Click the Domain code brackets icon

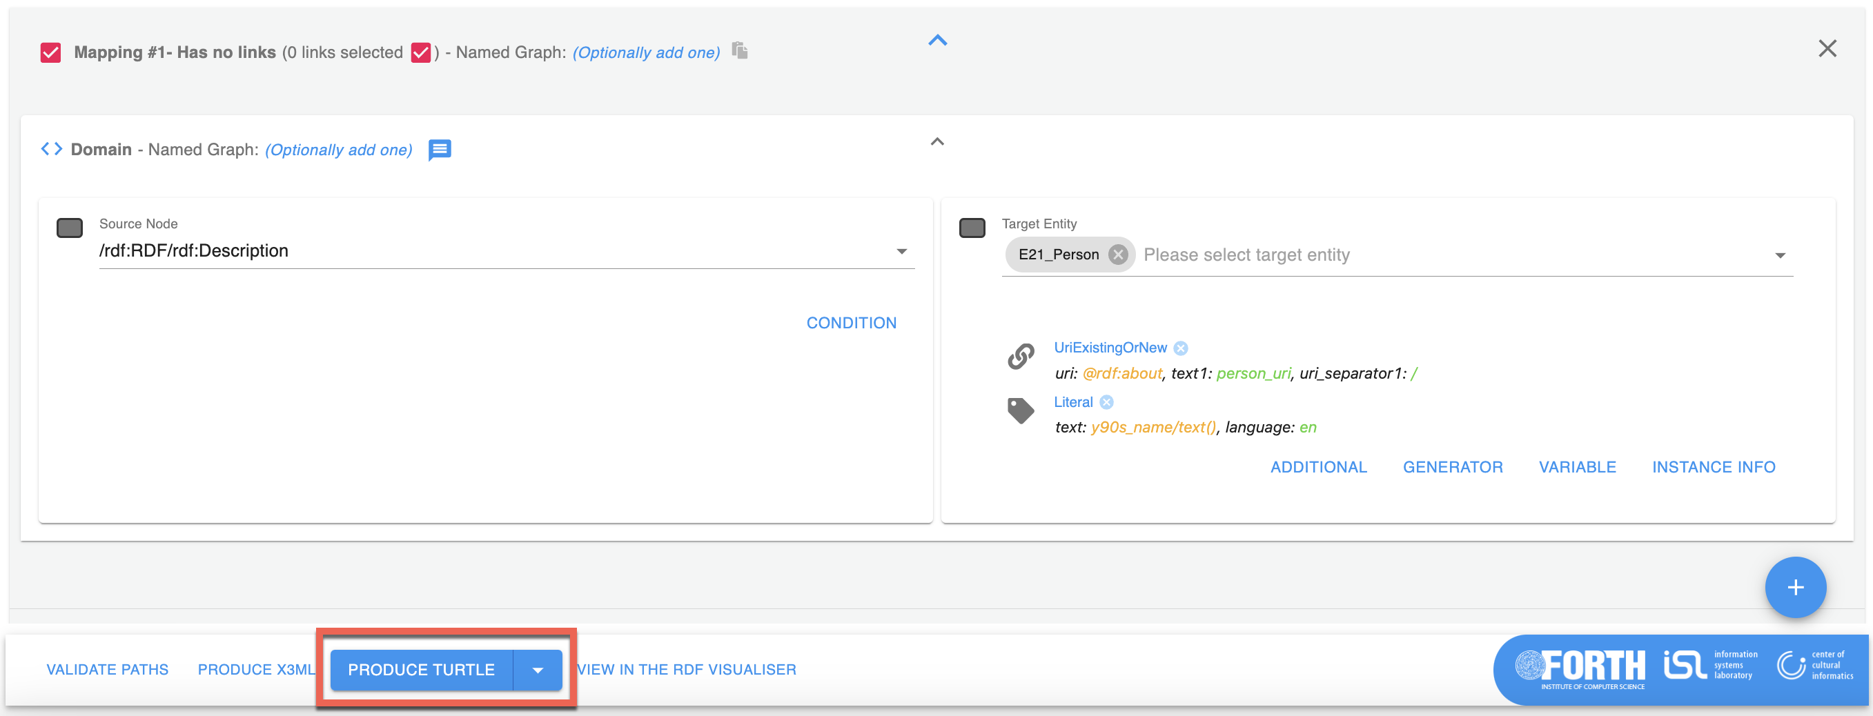point(52,149)
